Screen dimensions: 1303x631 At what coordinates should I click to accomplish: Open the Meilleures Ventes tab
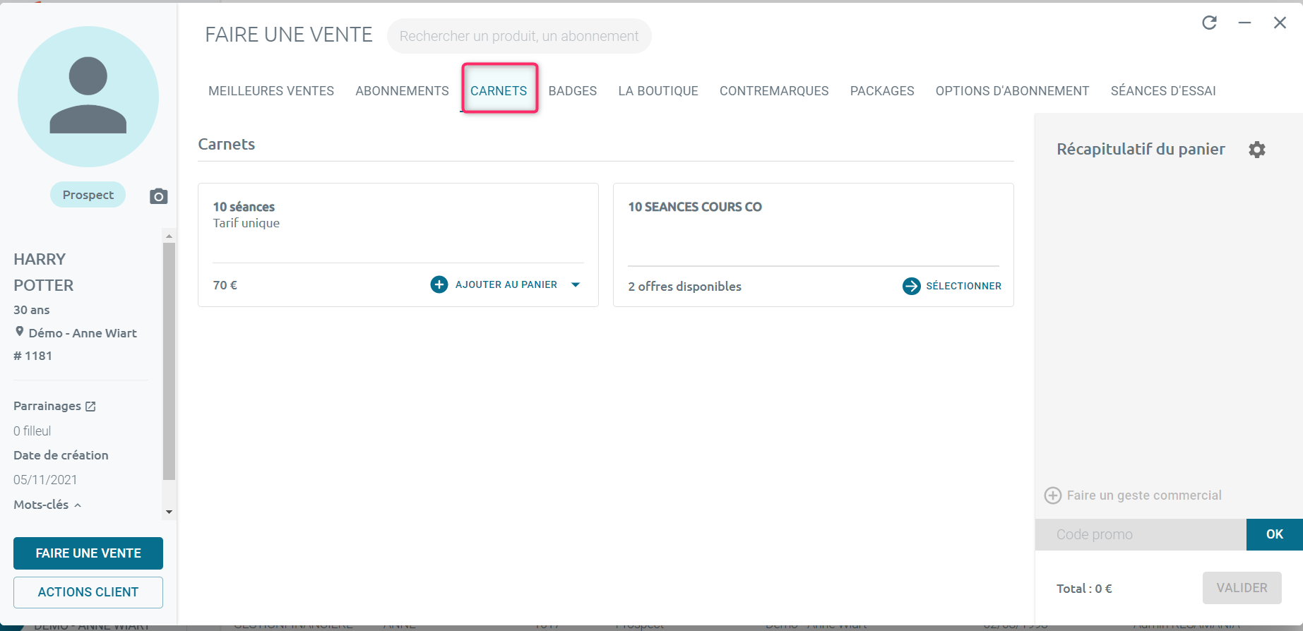tap(271, 91)
